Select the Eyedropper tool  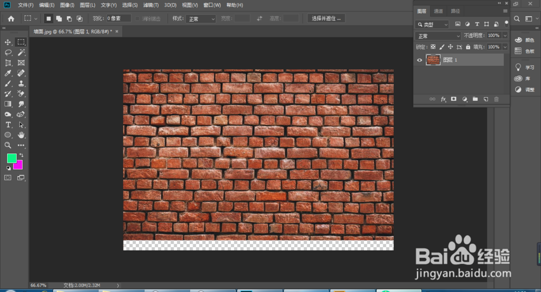[8, 73]
